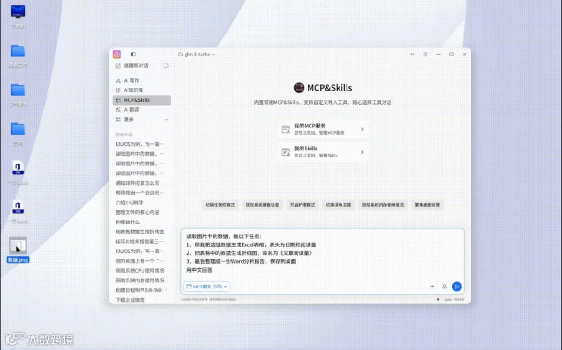This screenshot has height=350, width=562.
Task: Click the chevron arrow on 我的Skills
Action: coord(362,152)
